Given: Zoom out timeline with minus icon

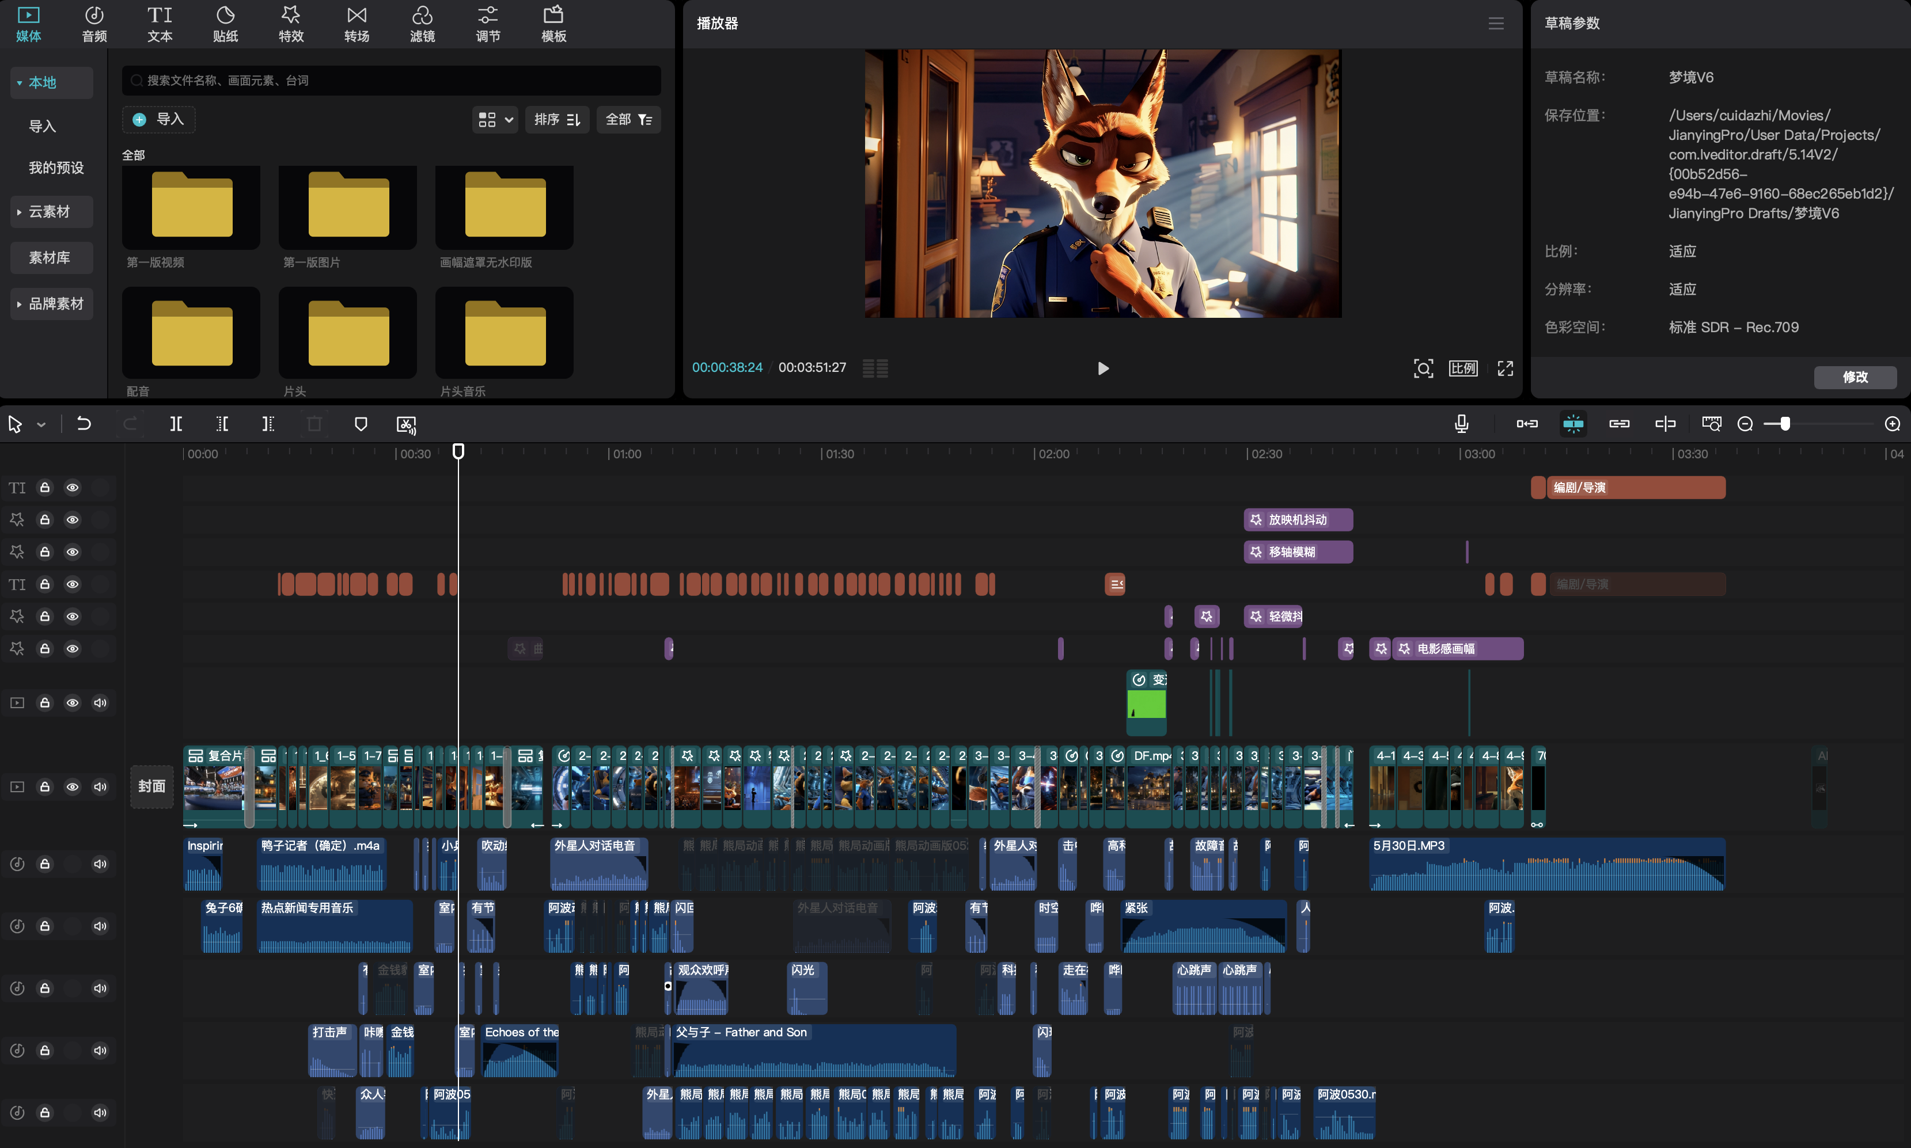Looking at the screenshot, I should (1745, 423).
